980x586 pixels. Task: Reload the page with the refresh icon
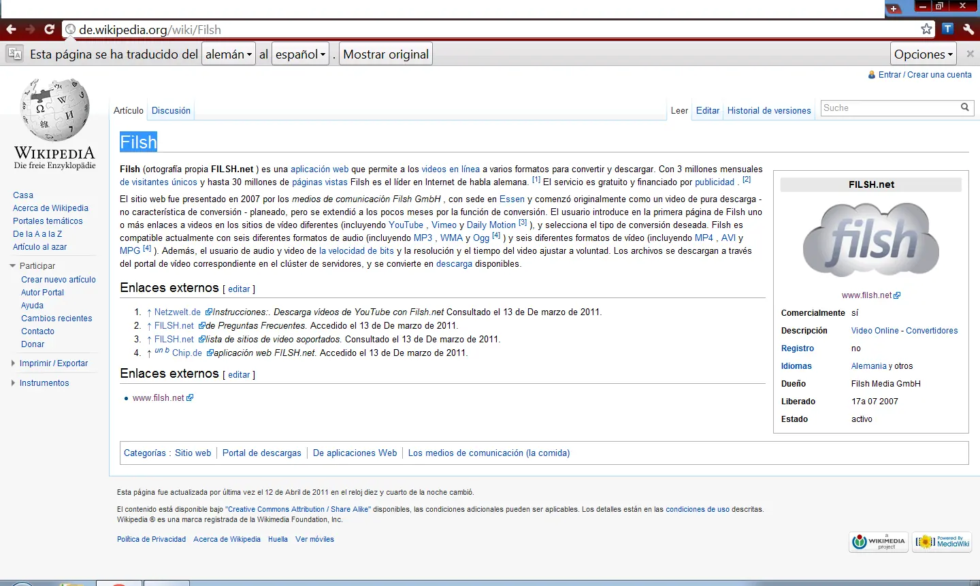click(49, 29)
